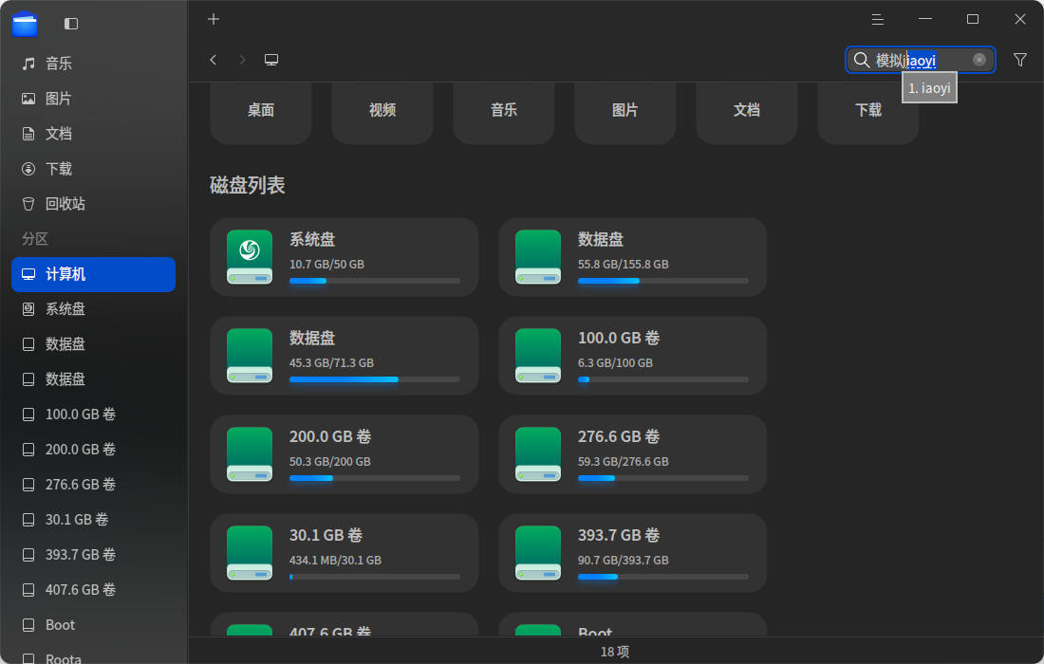
Task: Open the hamburger main menu
Action: (x=878, y=19)
